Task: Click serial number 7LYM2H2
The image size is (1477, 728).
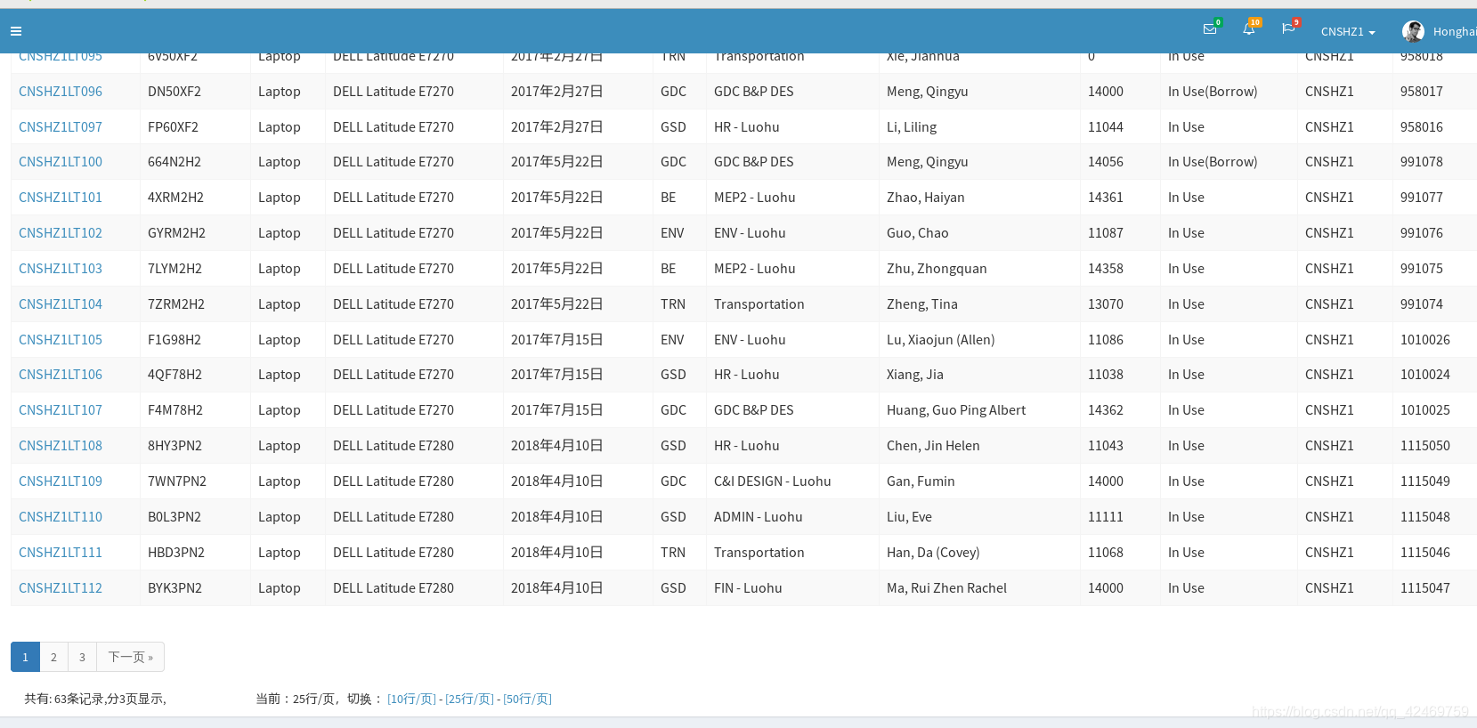Action: [x=174, y=269]
